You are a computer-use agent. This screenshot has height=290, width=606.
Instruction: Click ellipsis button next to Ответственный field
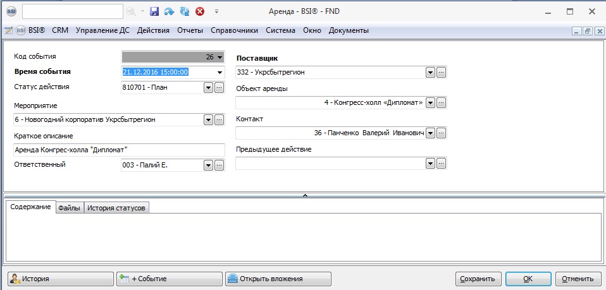pos(219,165)
